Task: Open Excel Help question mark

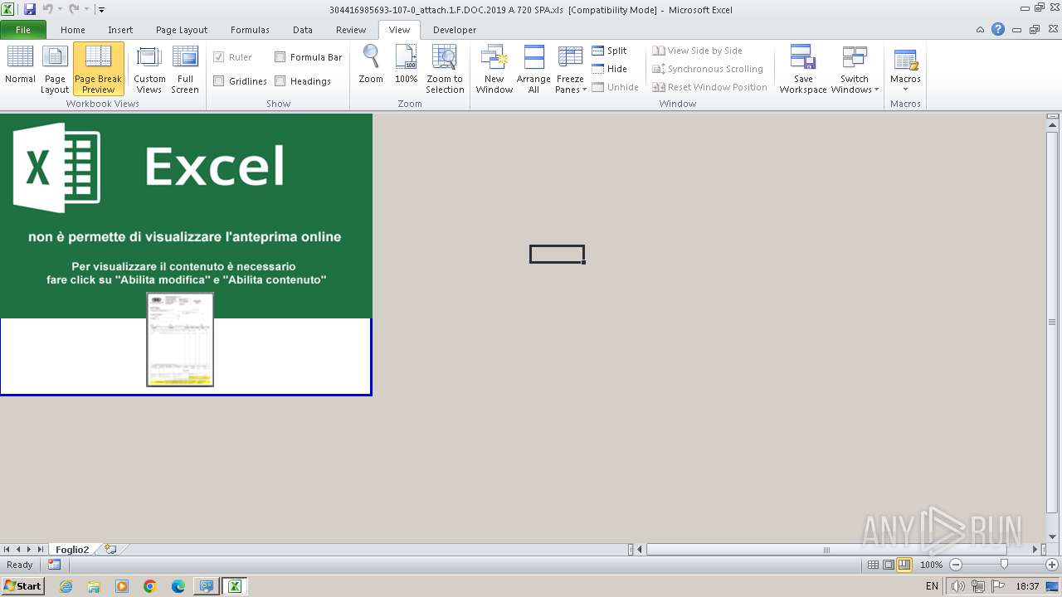Action: (998, 29)
